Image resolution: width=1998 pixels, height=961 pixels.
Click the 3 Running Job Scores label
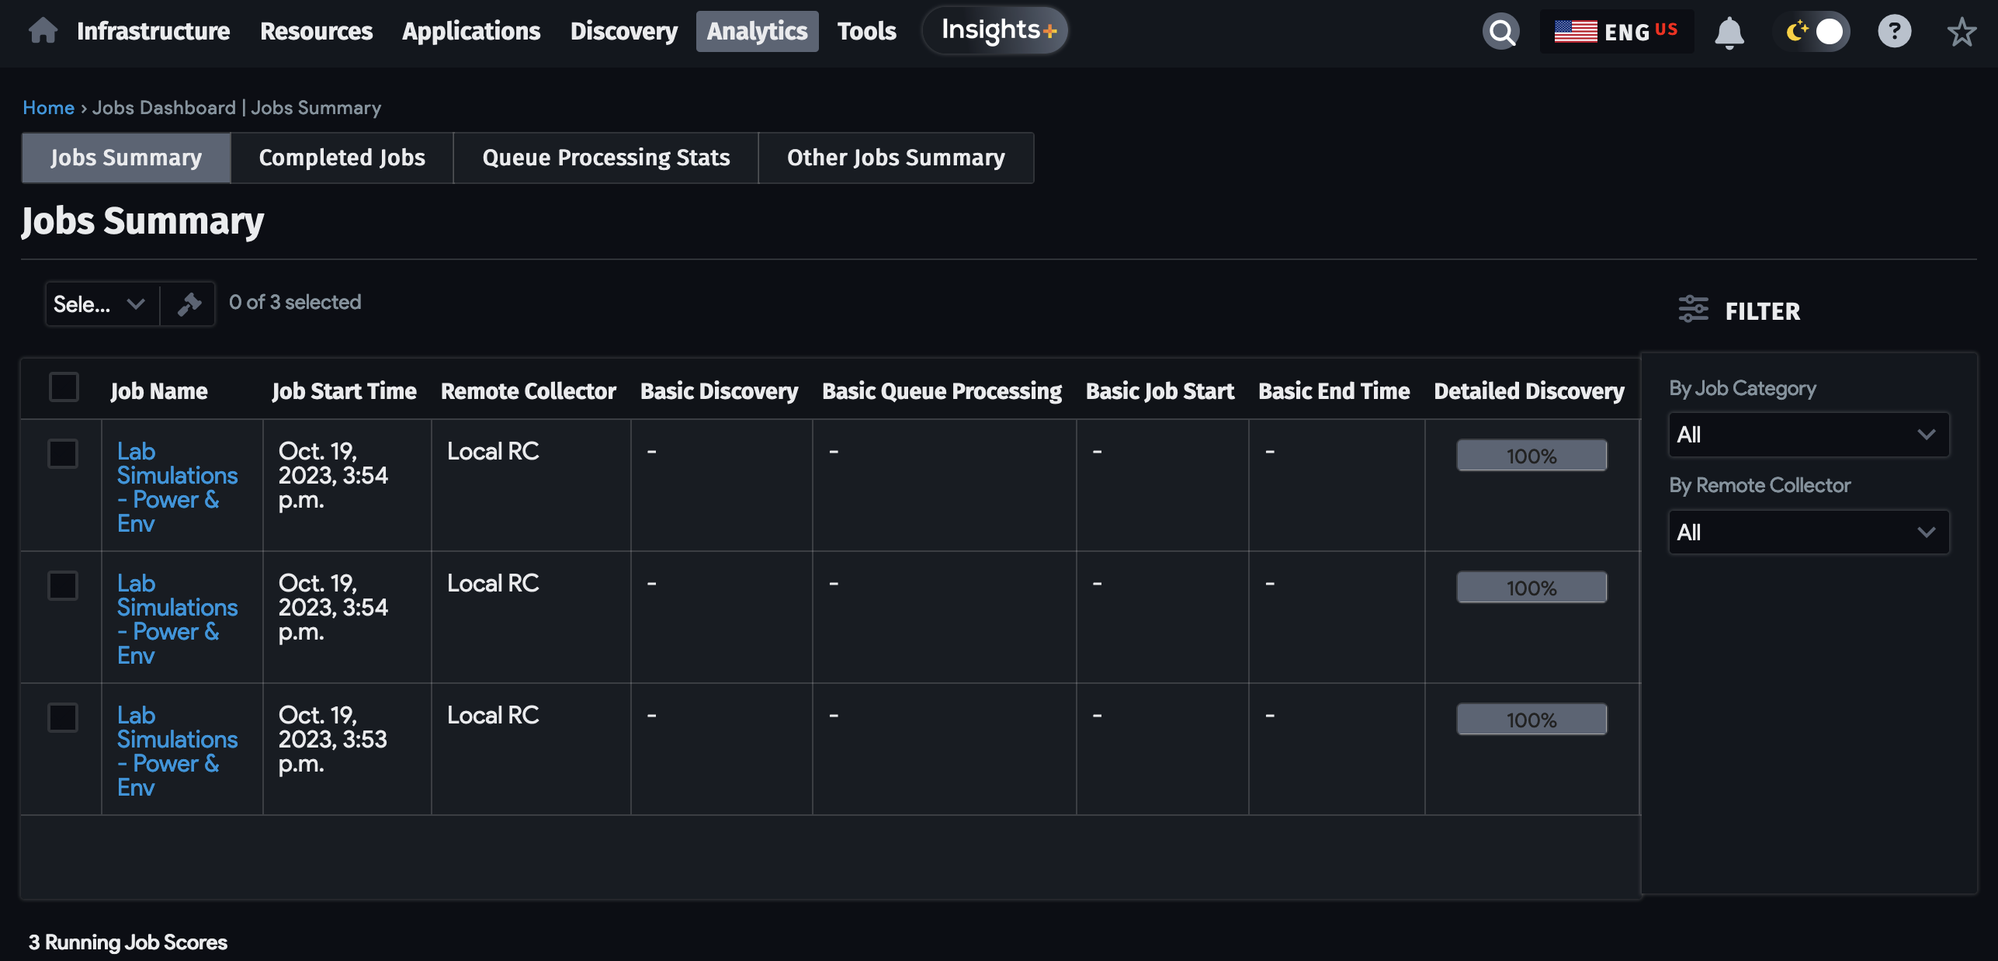coord(128,942)
